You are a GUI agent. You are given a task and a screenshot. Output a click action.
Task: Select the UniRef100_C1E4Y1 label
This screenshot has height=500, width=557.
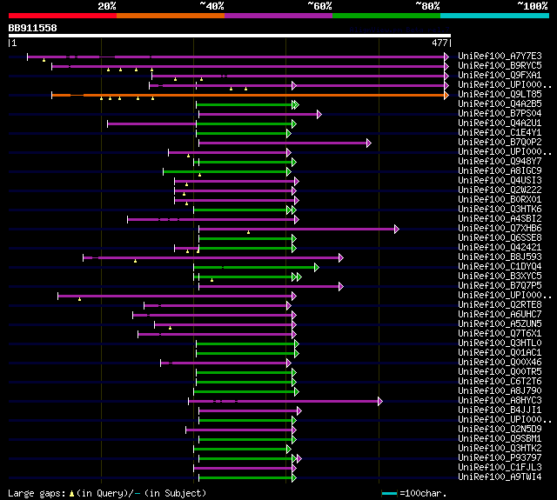[x=500, y=133]
